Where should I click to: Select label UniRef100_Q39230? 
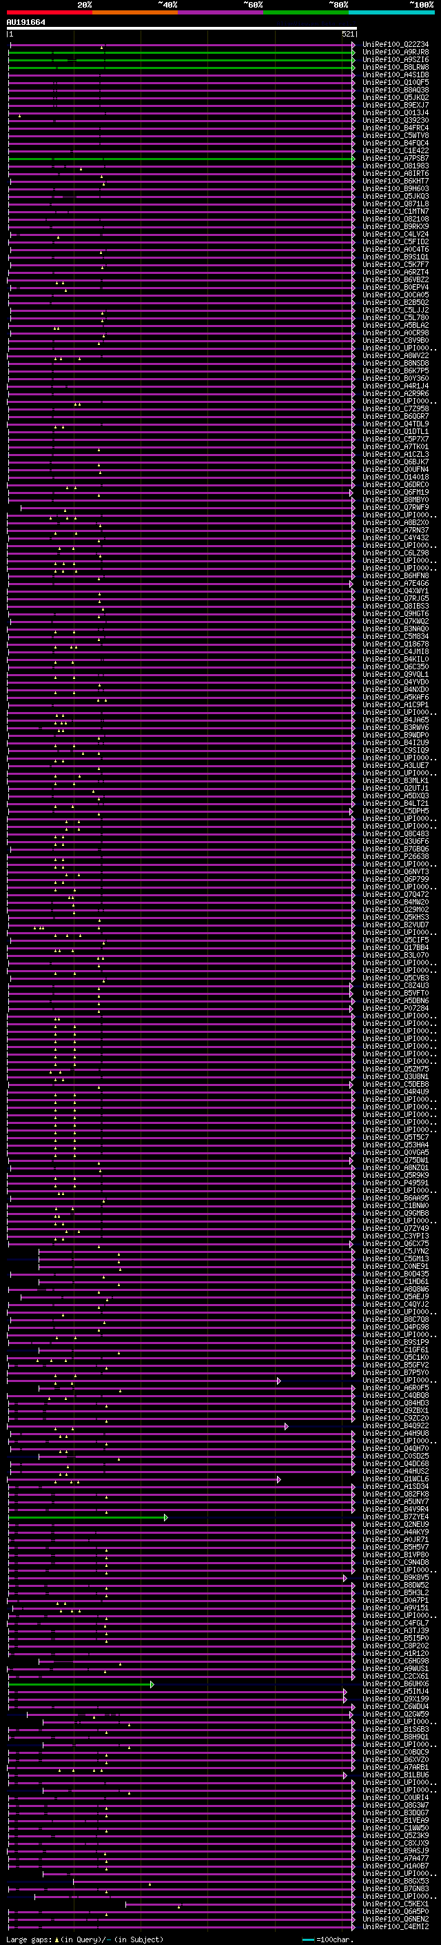click(x=396, y=120)
